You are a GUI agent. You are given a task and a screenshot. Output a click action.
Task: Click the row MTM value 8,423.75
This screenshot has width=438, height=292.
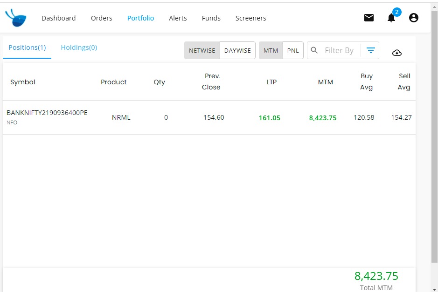point(323,118)
